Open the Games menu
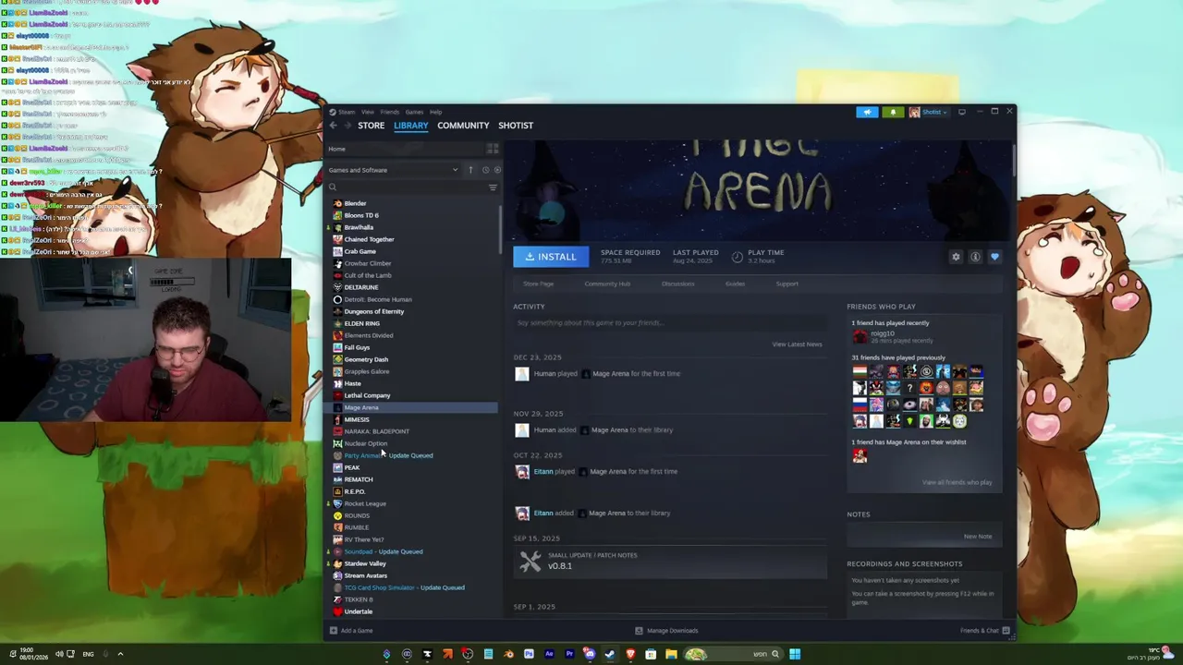 (x=414, y=112)
